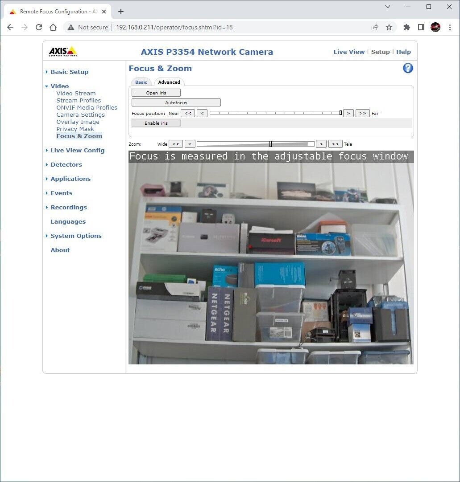
Task: Zoom far toward Wide (<<)
Action: (176, 144)
